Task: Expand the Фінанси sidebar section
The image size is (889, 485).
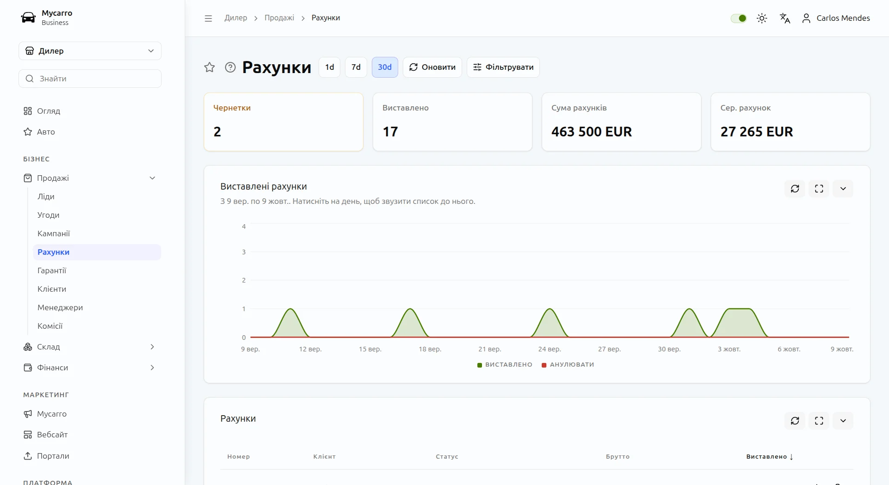Action: coord(90,368)
